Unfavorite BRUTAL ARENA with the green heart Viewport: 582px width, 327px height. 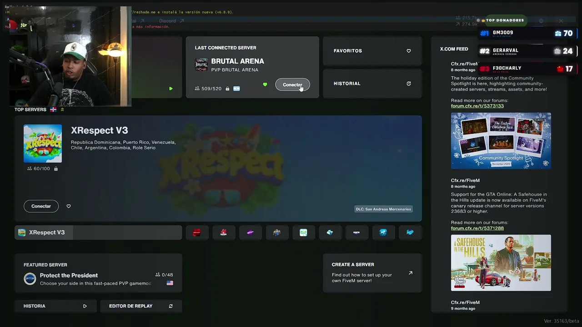(265, 84)
